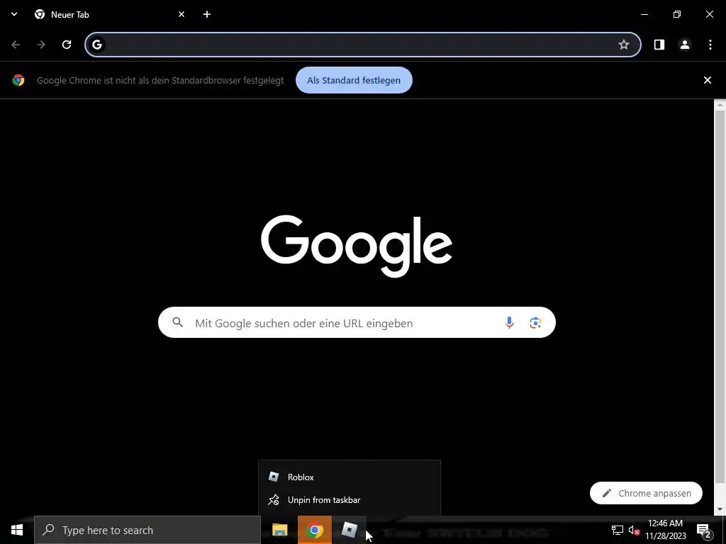Focus the address bar field
This screenshot has height=544, width=726.
(x=362, y=45)
